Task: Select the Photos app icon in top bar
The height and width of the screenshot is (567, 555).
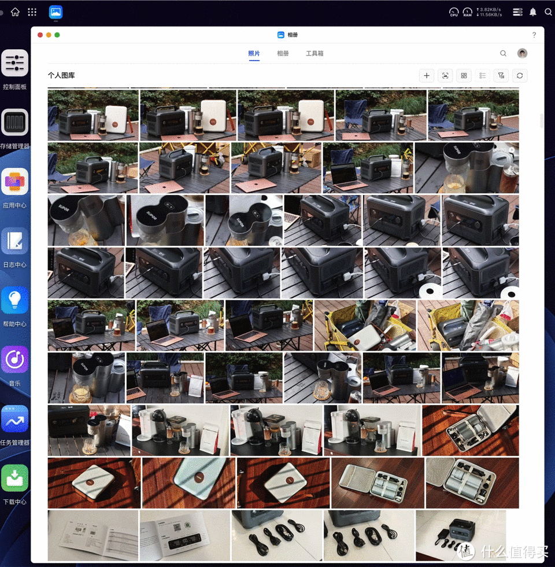Action: coord(55,12)
